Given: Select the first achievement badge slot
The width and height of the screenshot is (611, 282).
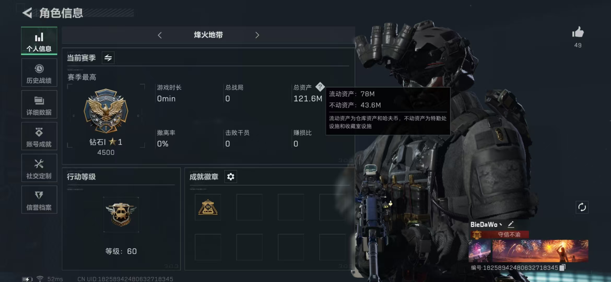Looking at the screenshot, I should 208,207.
